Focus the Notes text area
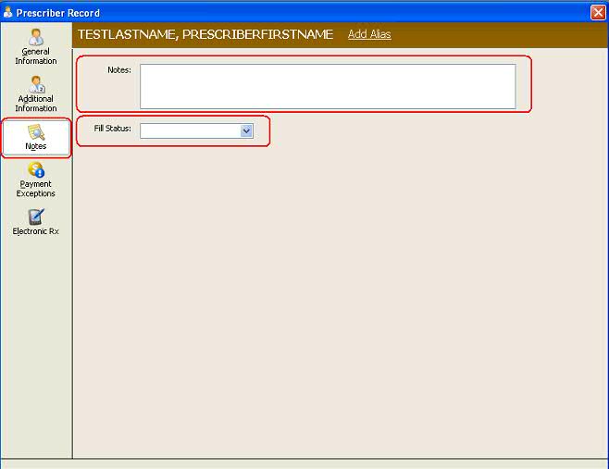This screenshot has width=609, height=469. coord(328,86)
